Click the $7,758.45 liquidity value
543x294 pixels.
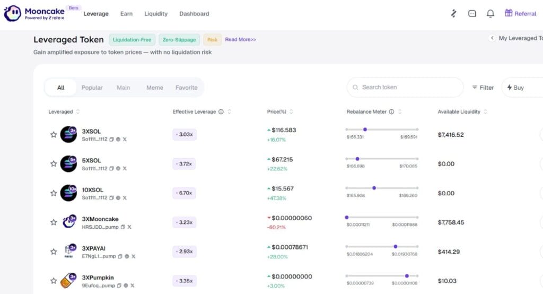[451, 222]
